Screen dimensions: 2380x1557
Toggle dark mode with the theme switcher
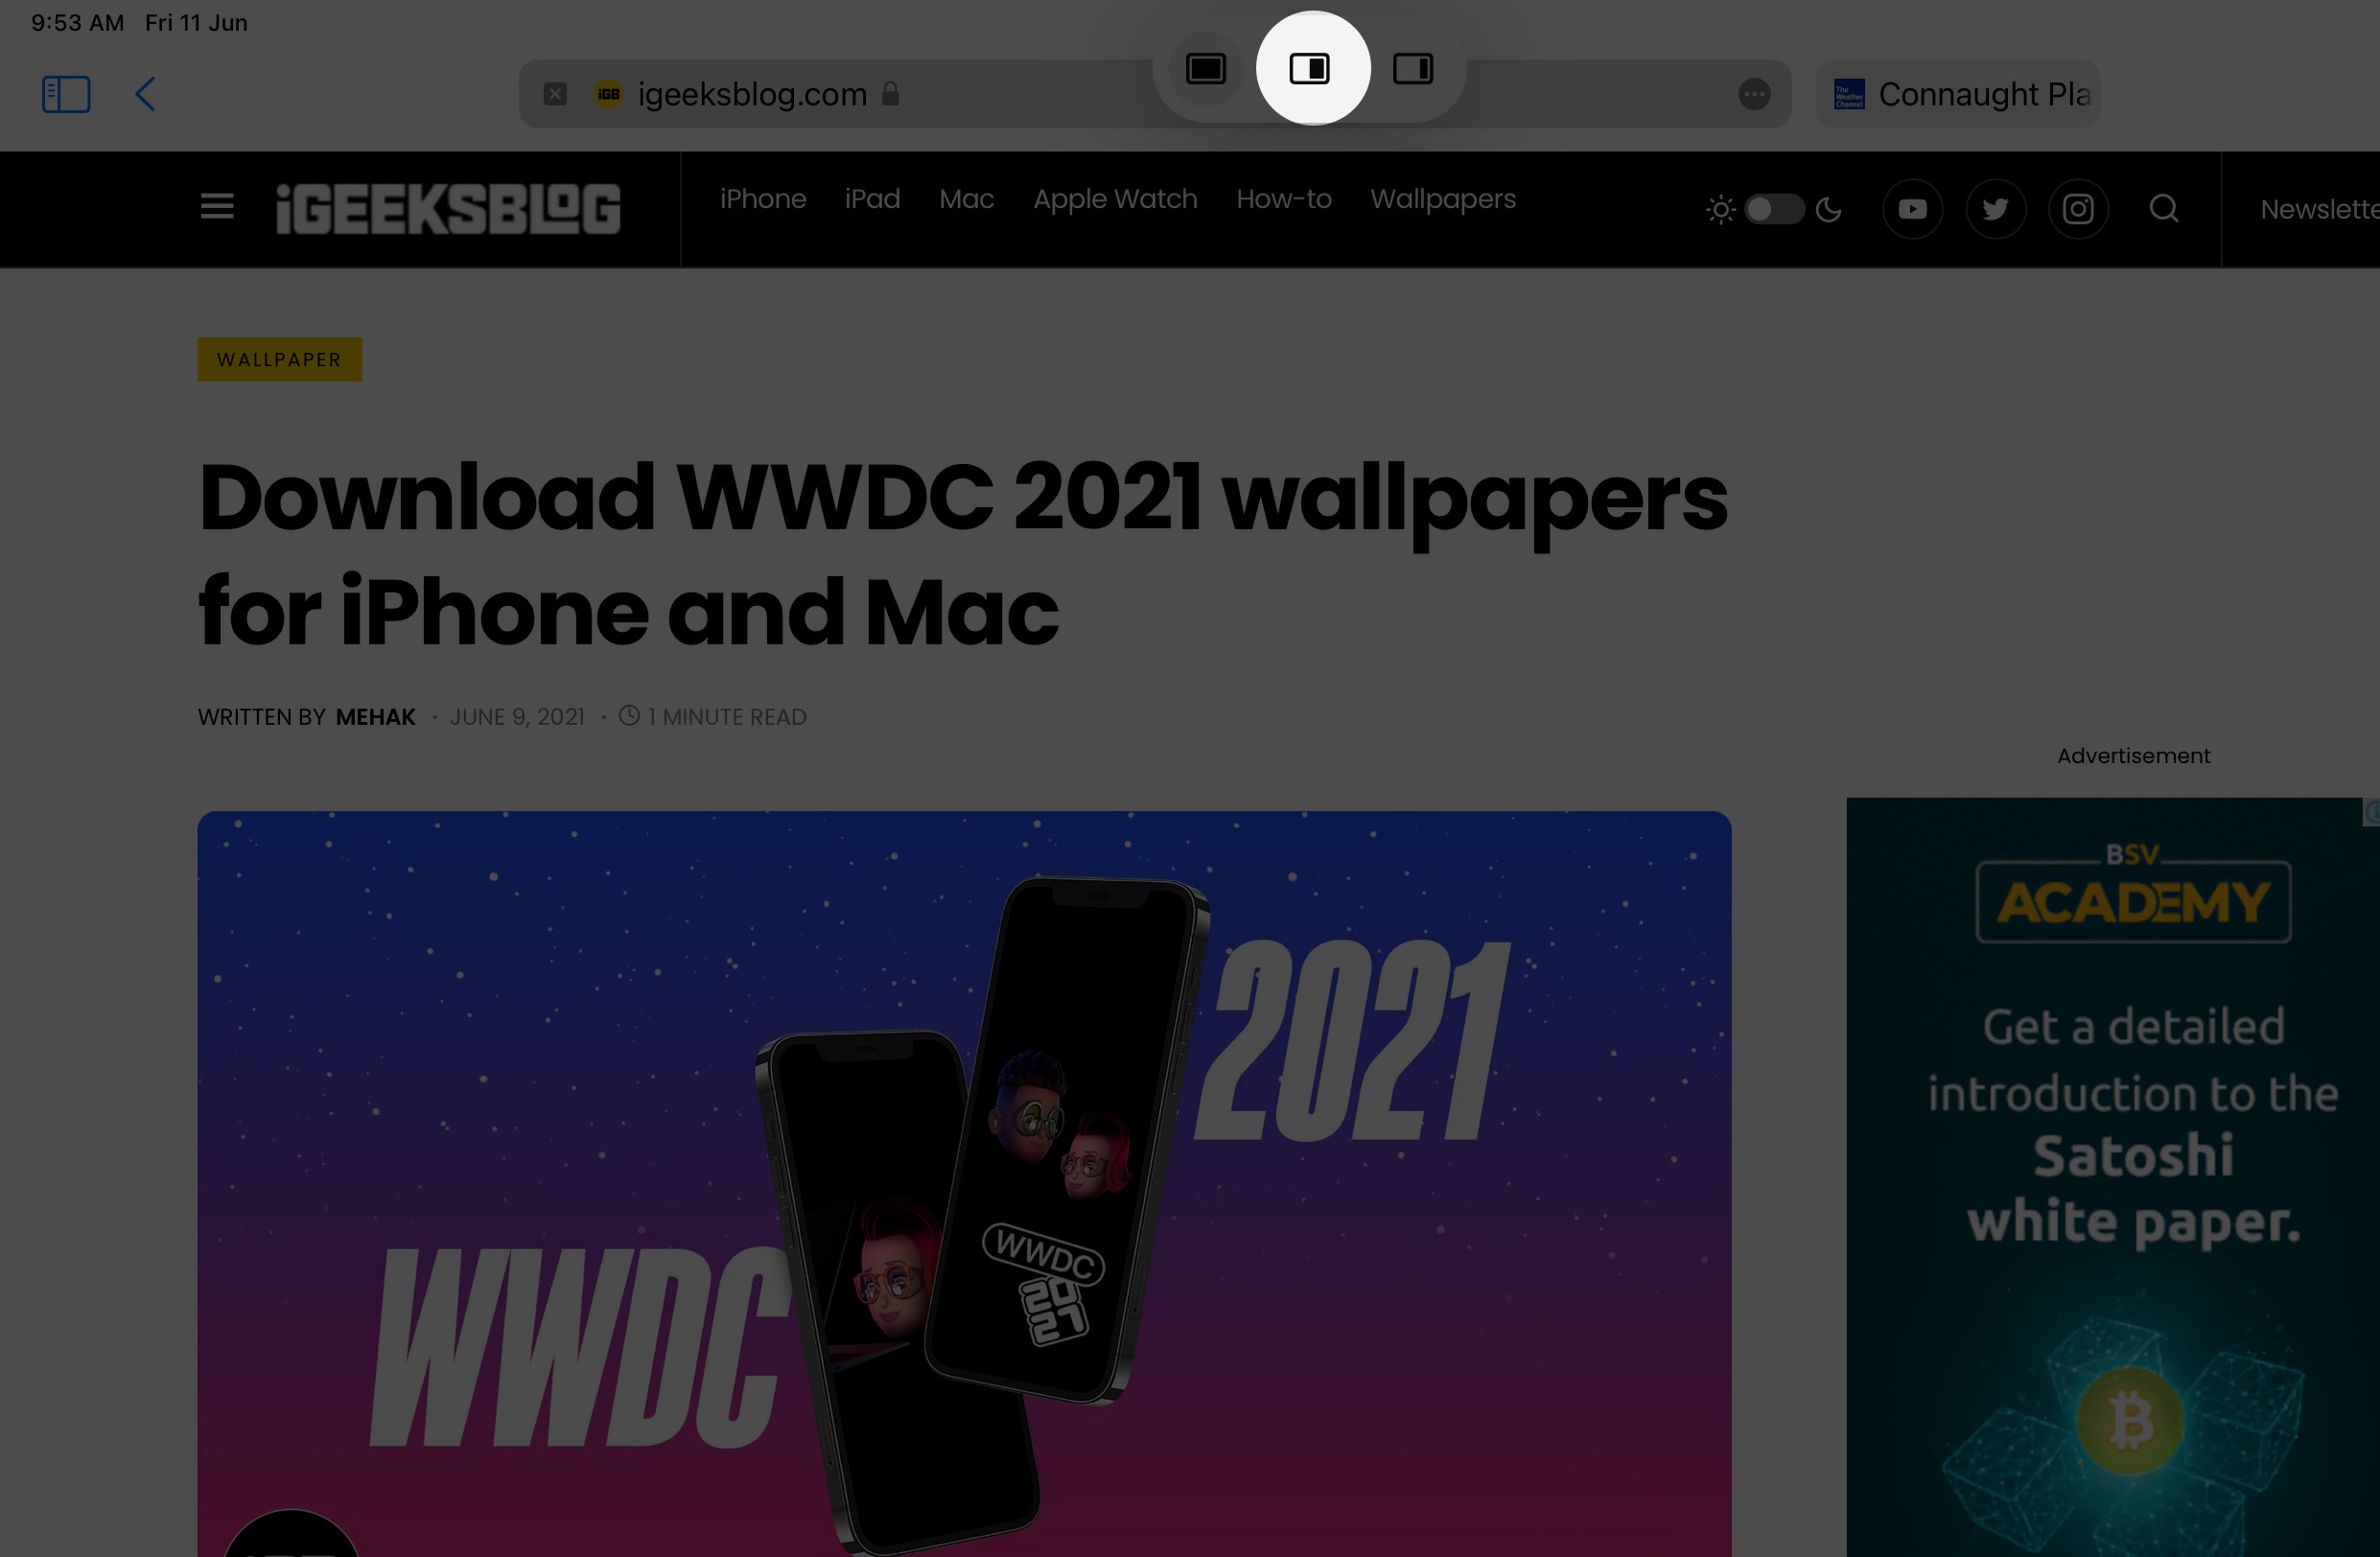[x=1774, y=209]
